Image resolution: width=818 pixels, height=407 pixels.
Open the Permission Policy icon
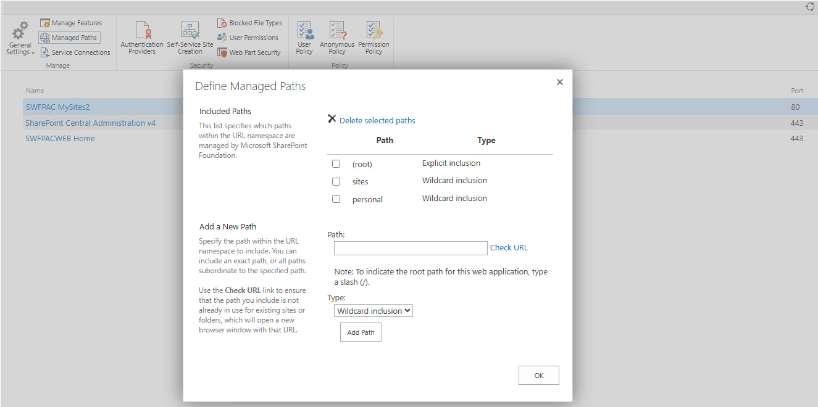(374, 30)
